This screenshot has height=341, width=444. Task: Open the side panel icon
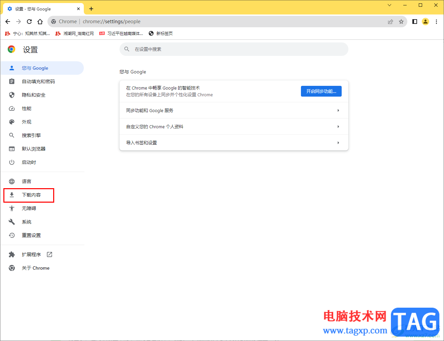414,21
